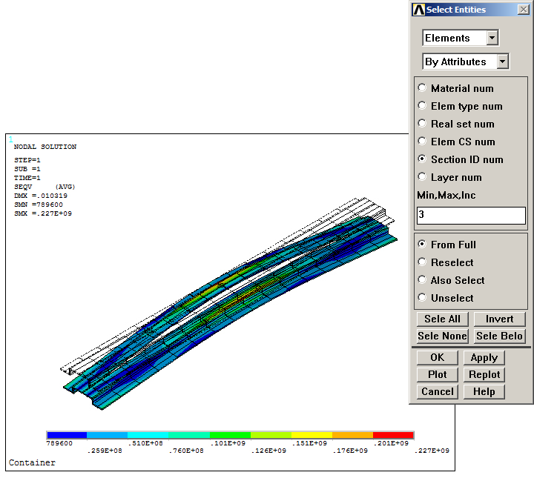Pick the Unselect selection mode
534x478 pixels.
click(423, 298)
